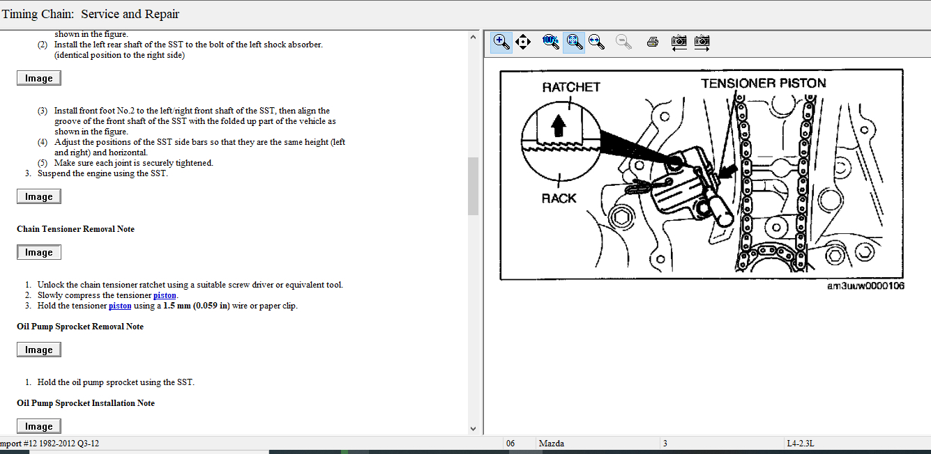
Task: Print the image with printer icon
Action: [x=653, y=42]
